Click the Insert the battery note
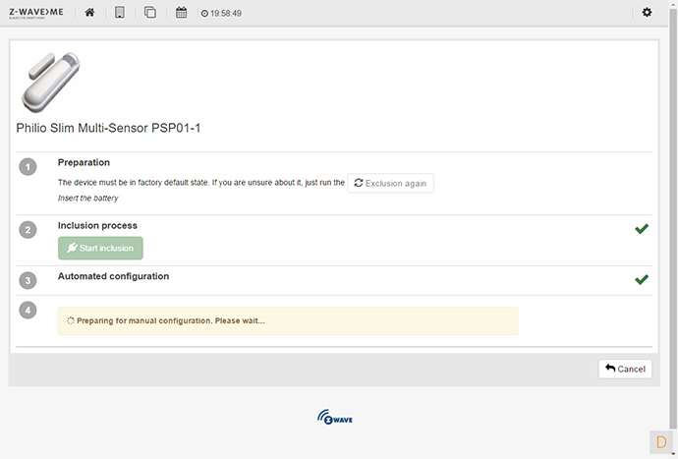This screenshot has height=459, width=678. pos(87,199)
